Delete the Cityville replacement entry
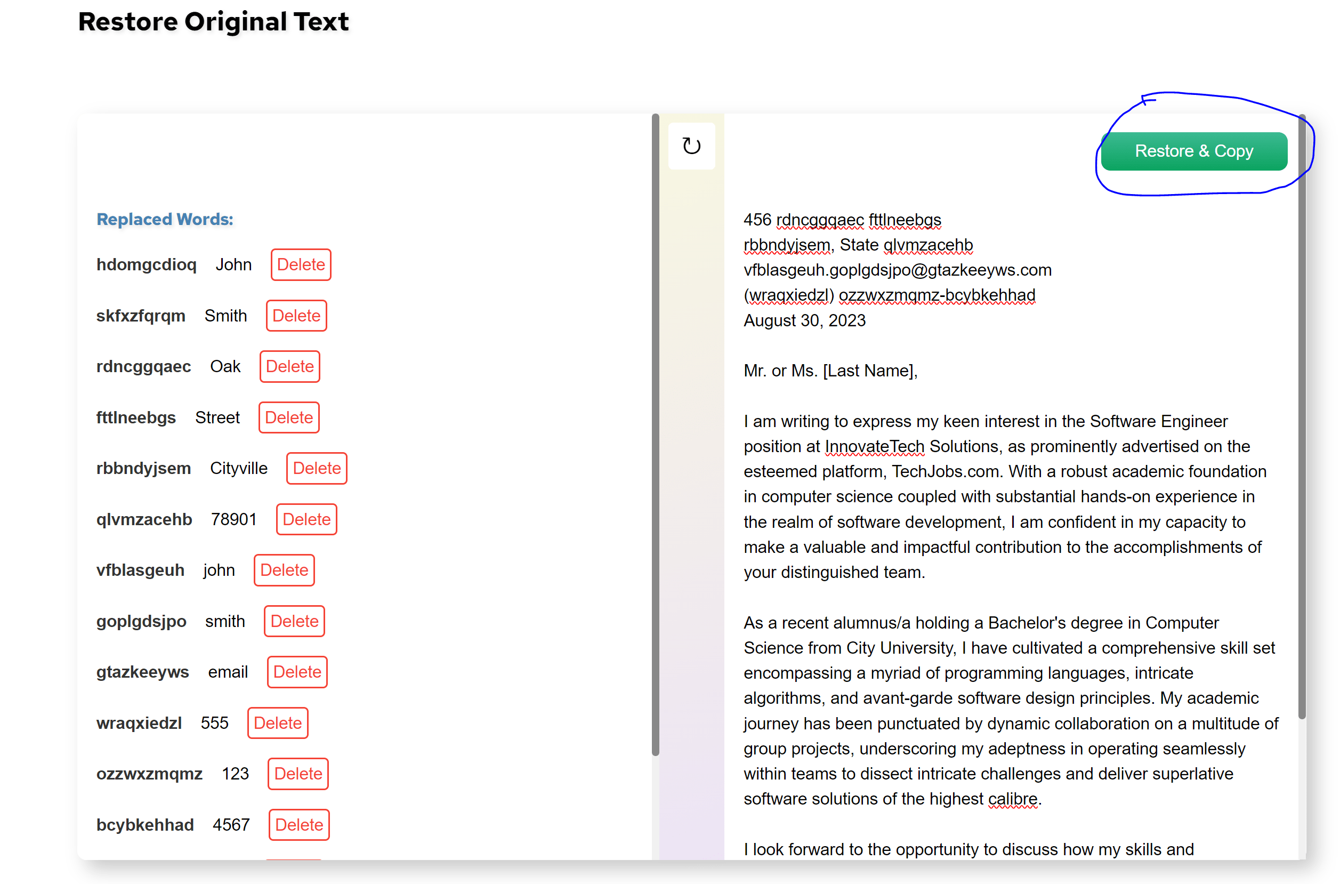 pos(316,468)
